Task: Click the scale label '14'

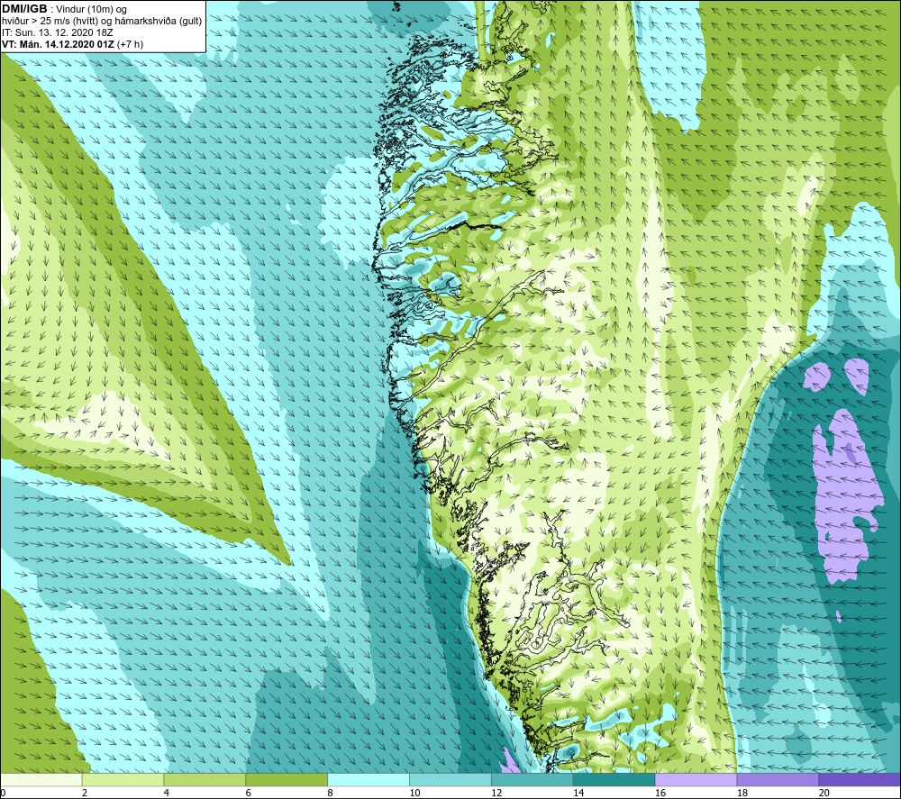Action: 578,793
